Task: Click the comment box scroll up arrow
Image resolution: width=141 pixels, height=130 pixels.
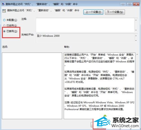Action: click(136, 20)
